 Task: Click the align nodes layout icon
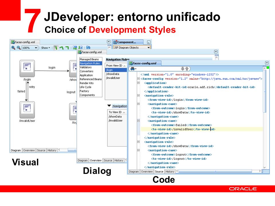80,48
